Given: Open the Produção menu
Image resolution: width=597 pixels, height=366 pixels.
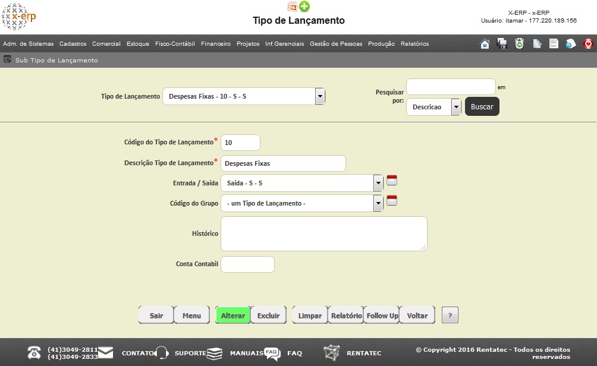Looking at the screenshot, I should click(x=381, y=44).
